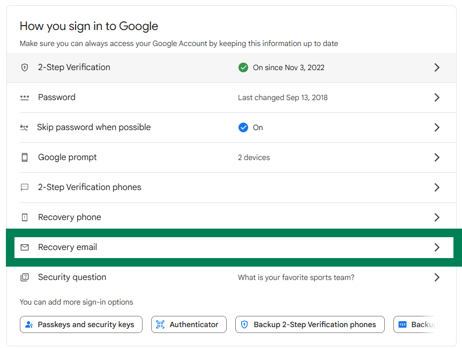Click the blue checkmark next to On
The width and height of the screenshot is (462, 348).
tap(243, 127)
